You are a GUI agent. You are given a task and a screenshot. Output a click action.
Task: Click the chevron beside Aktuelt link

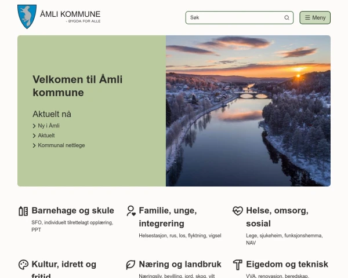pyautogui.click(x=34, y=136)
